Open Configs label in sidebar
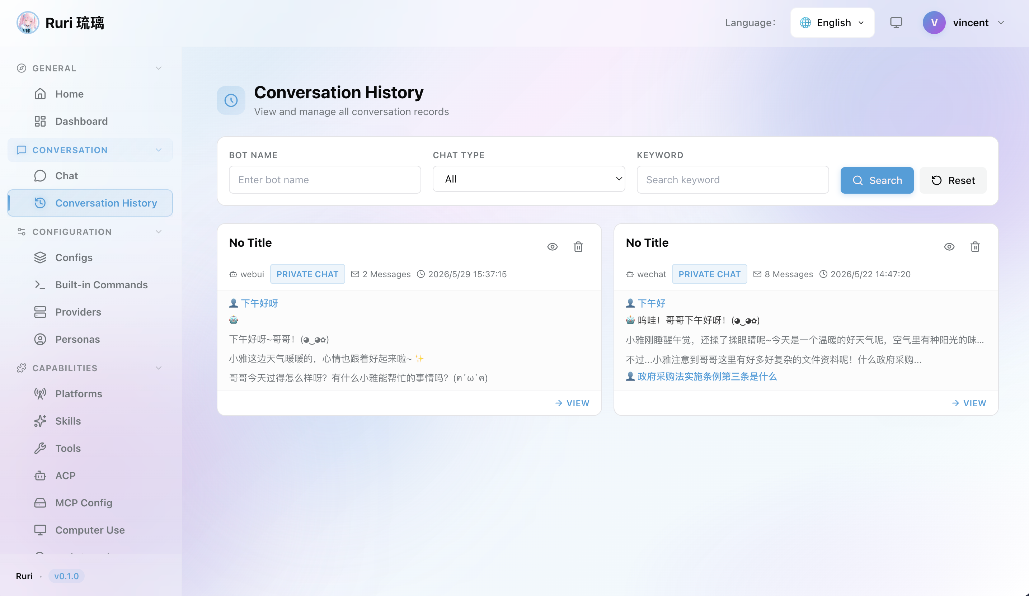The image size is (1029, 596). (x=74, y=257)
